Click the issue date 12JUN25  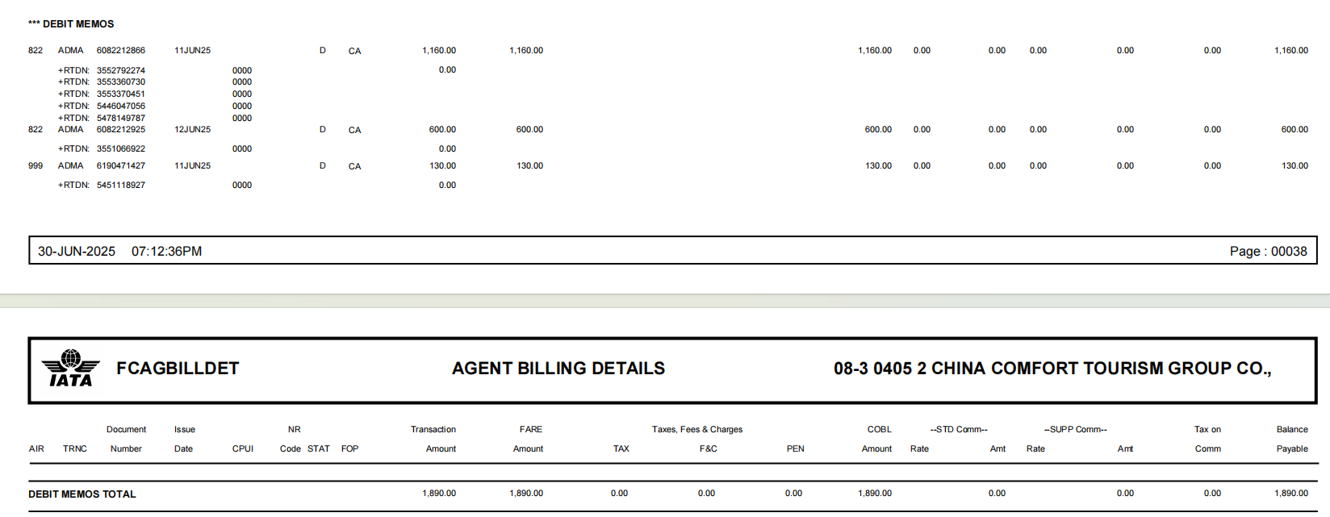(192, 130)
